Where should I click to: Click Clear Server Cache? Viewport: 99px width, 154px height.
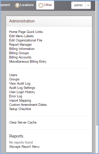pyautogui.click(x=23, y=123)
